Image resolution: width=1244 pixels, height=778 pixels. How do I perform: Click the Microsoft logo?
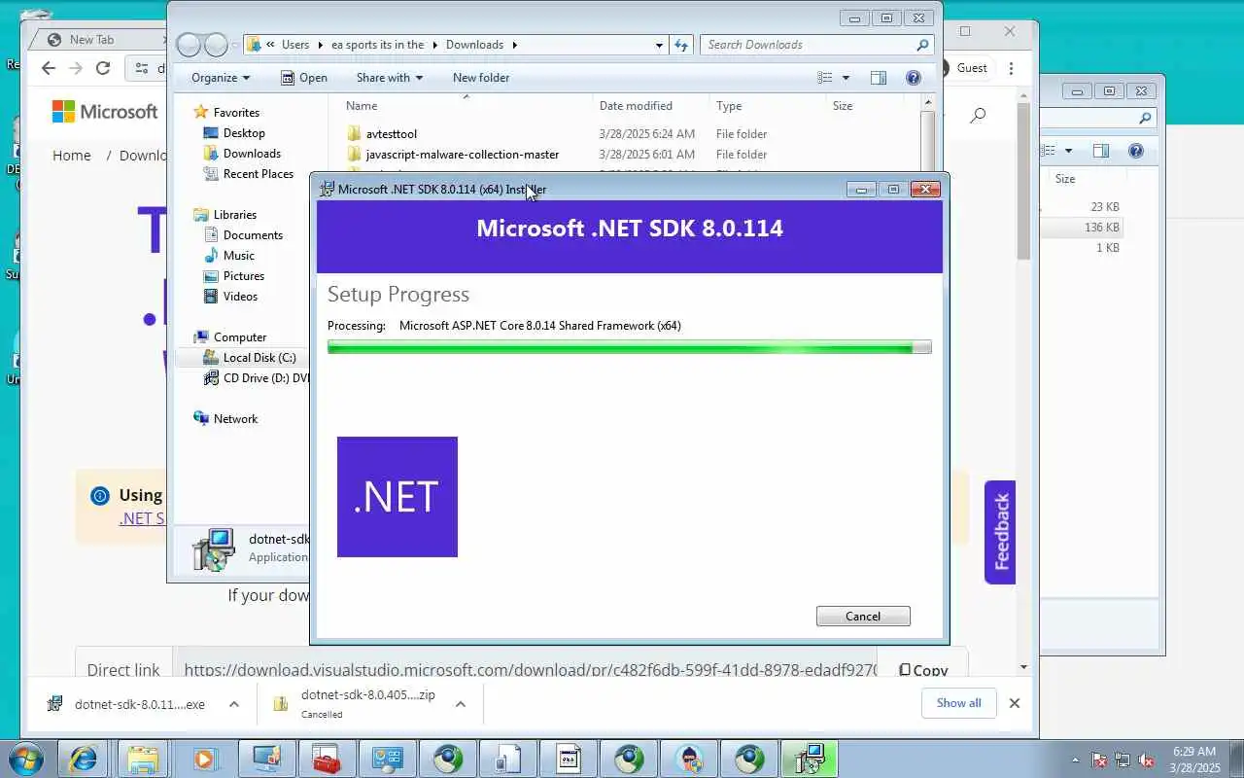pos(105,112)
